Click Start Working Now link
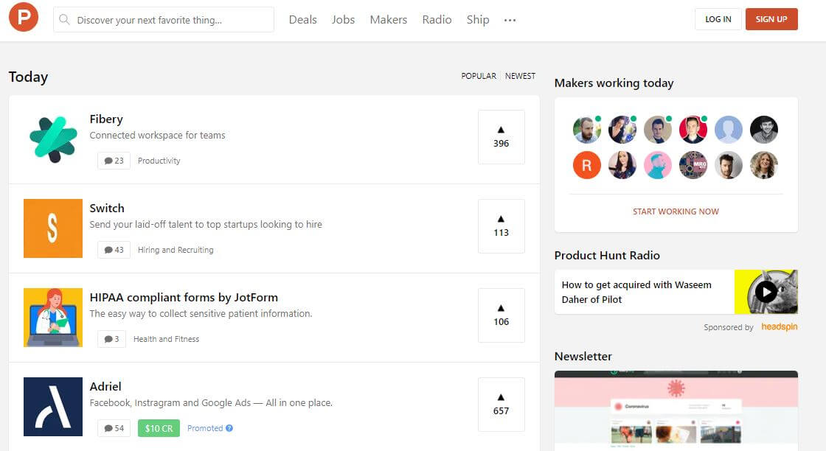 [676, 211]
